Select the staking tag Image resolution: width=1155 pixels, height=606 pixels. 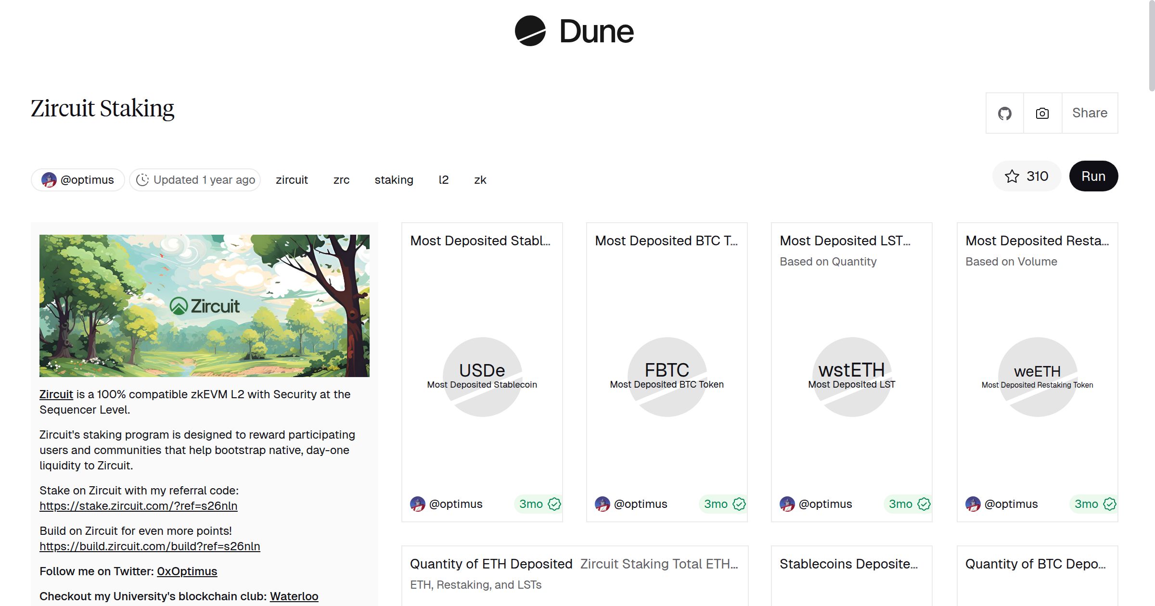394,180
